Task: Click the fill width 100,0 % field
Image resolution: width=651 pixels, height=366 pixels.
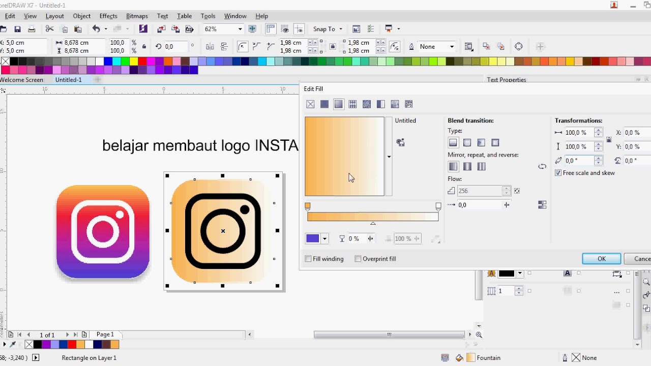Action: tap(579, 133)
